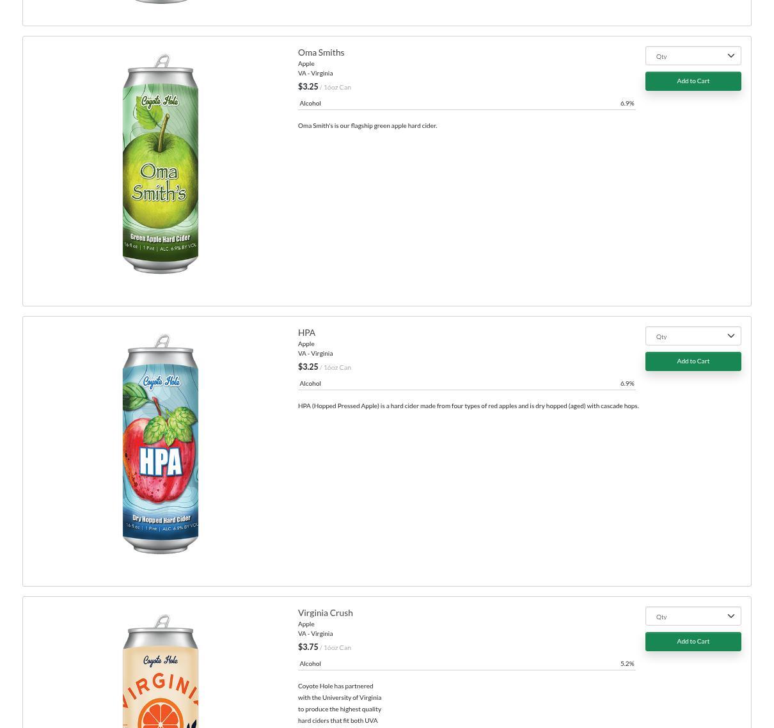The image size is (774, 728).
Task: Click the Virginia Crush orange can image
Action: pos(161,671)
